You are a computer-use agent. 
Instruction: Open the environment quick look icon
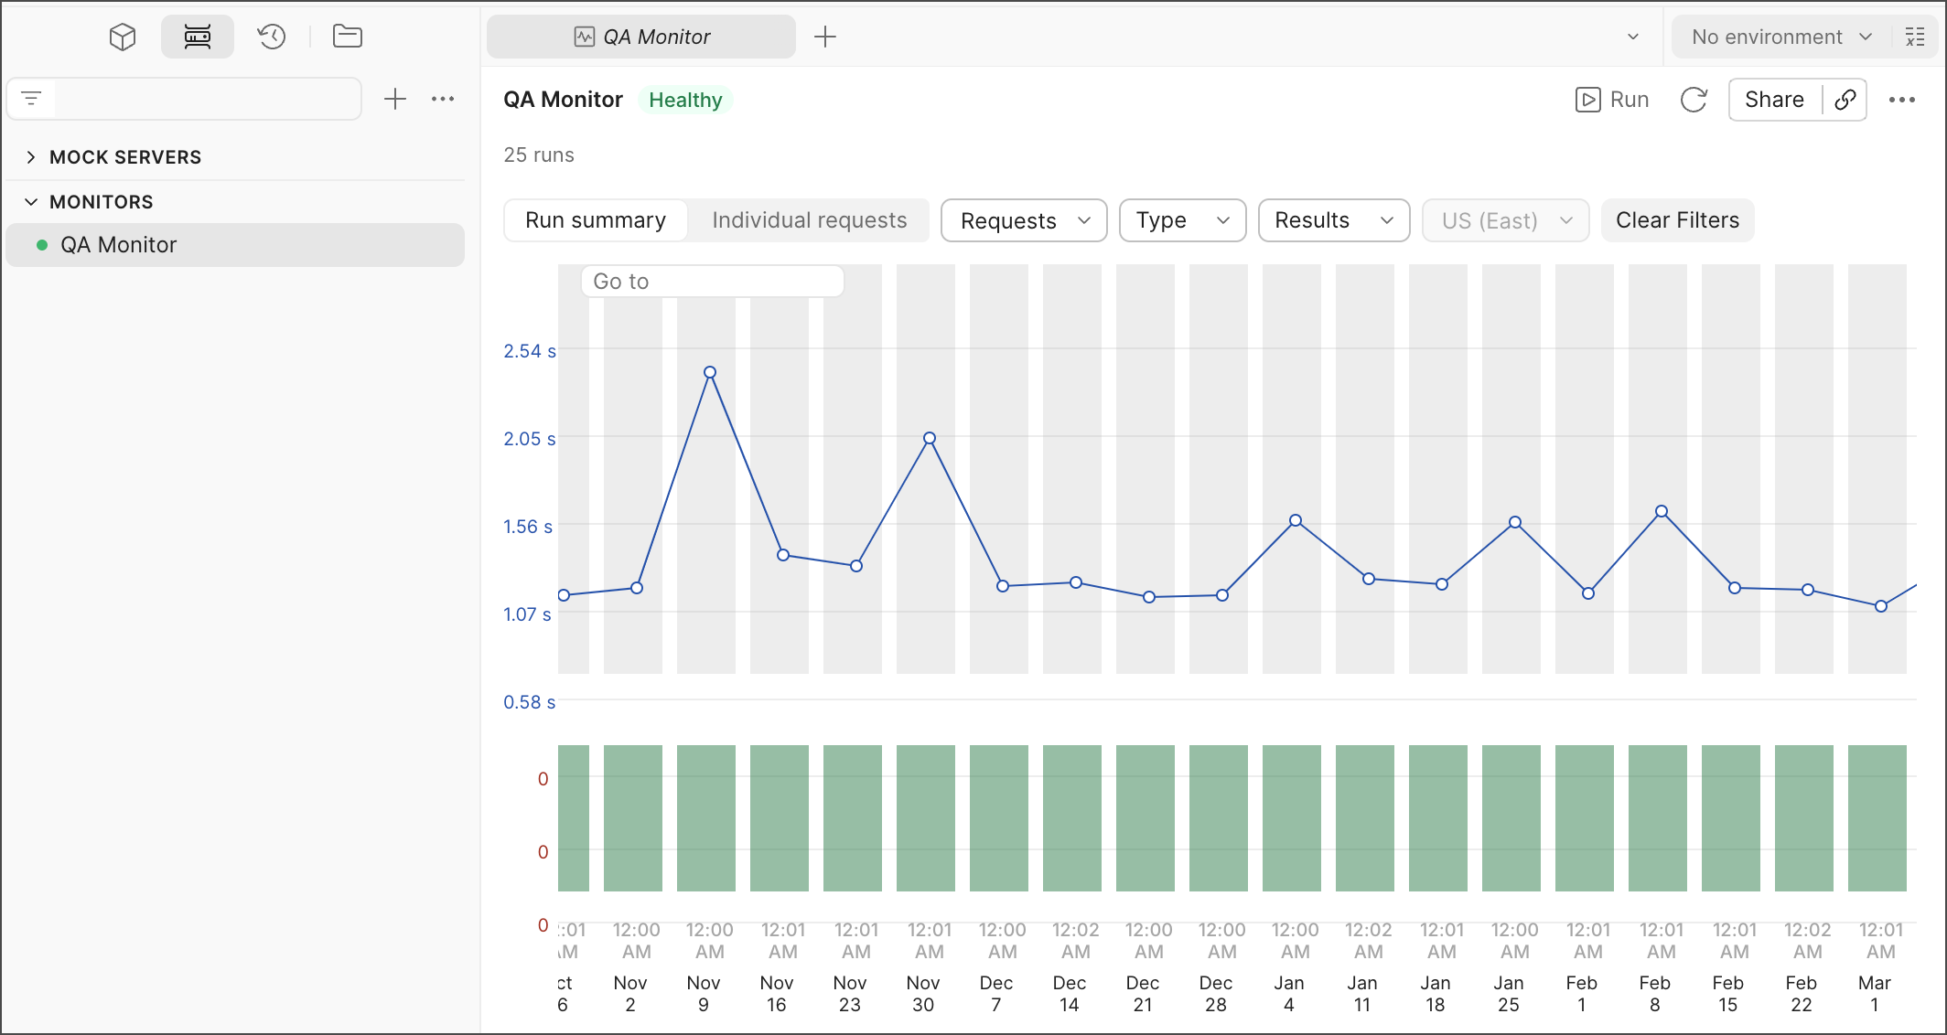pos(1915,37)
